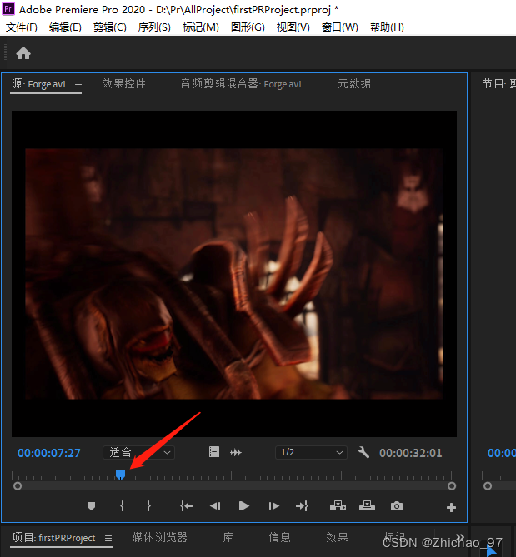Click the Add Marker button
Screen dimensions: 516x557
[91, 506]
